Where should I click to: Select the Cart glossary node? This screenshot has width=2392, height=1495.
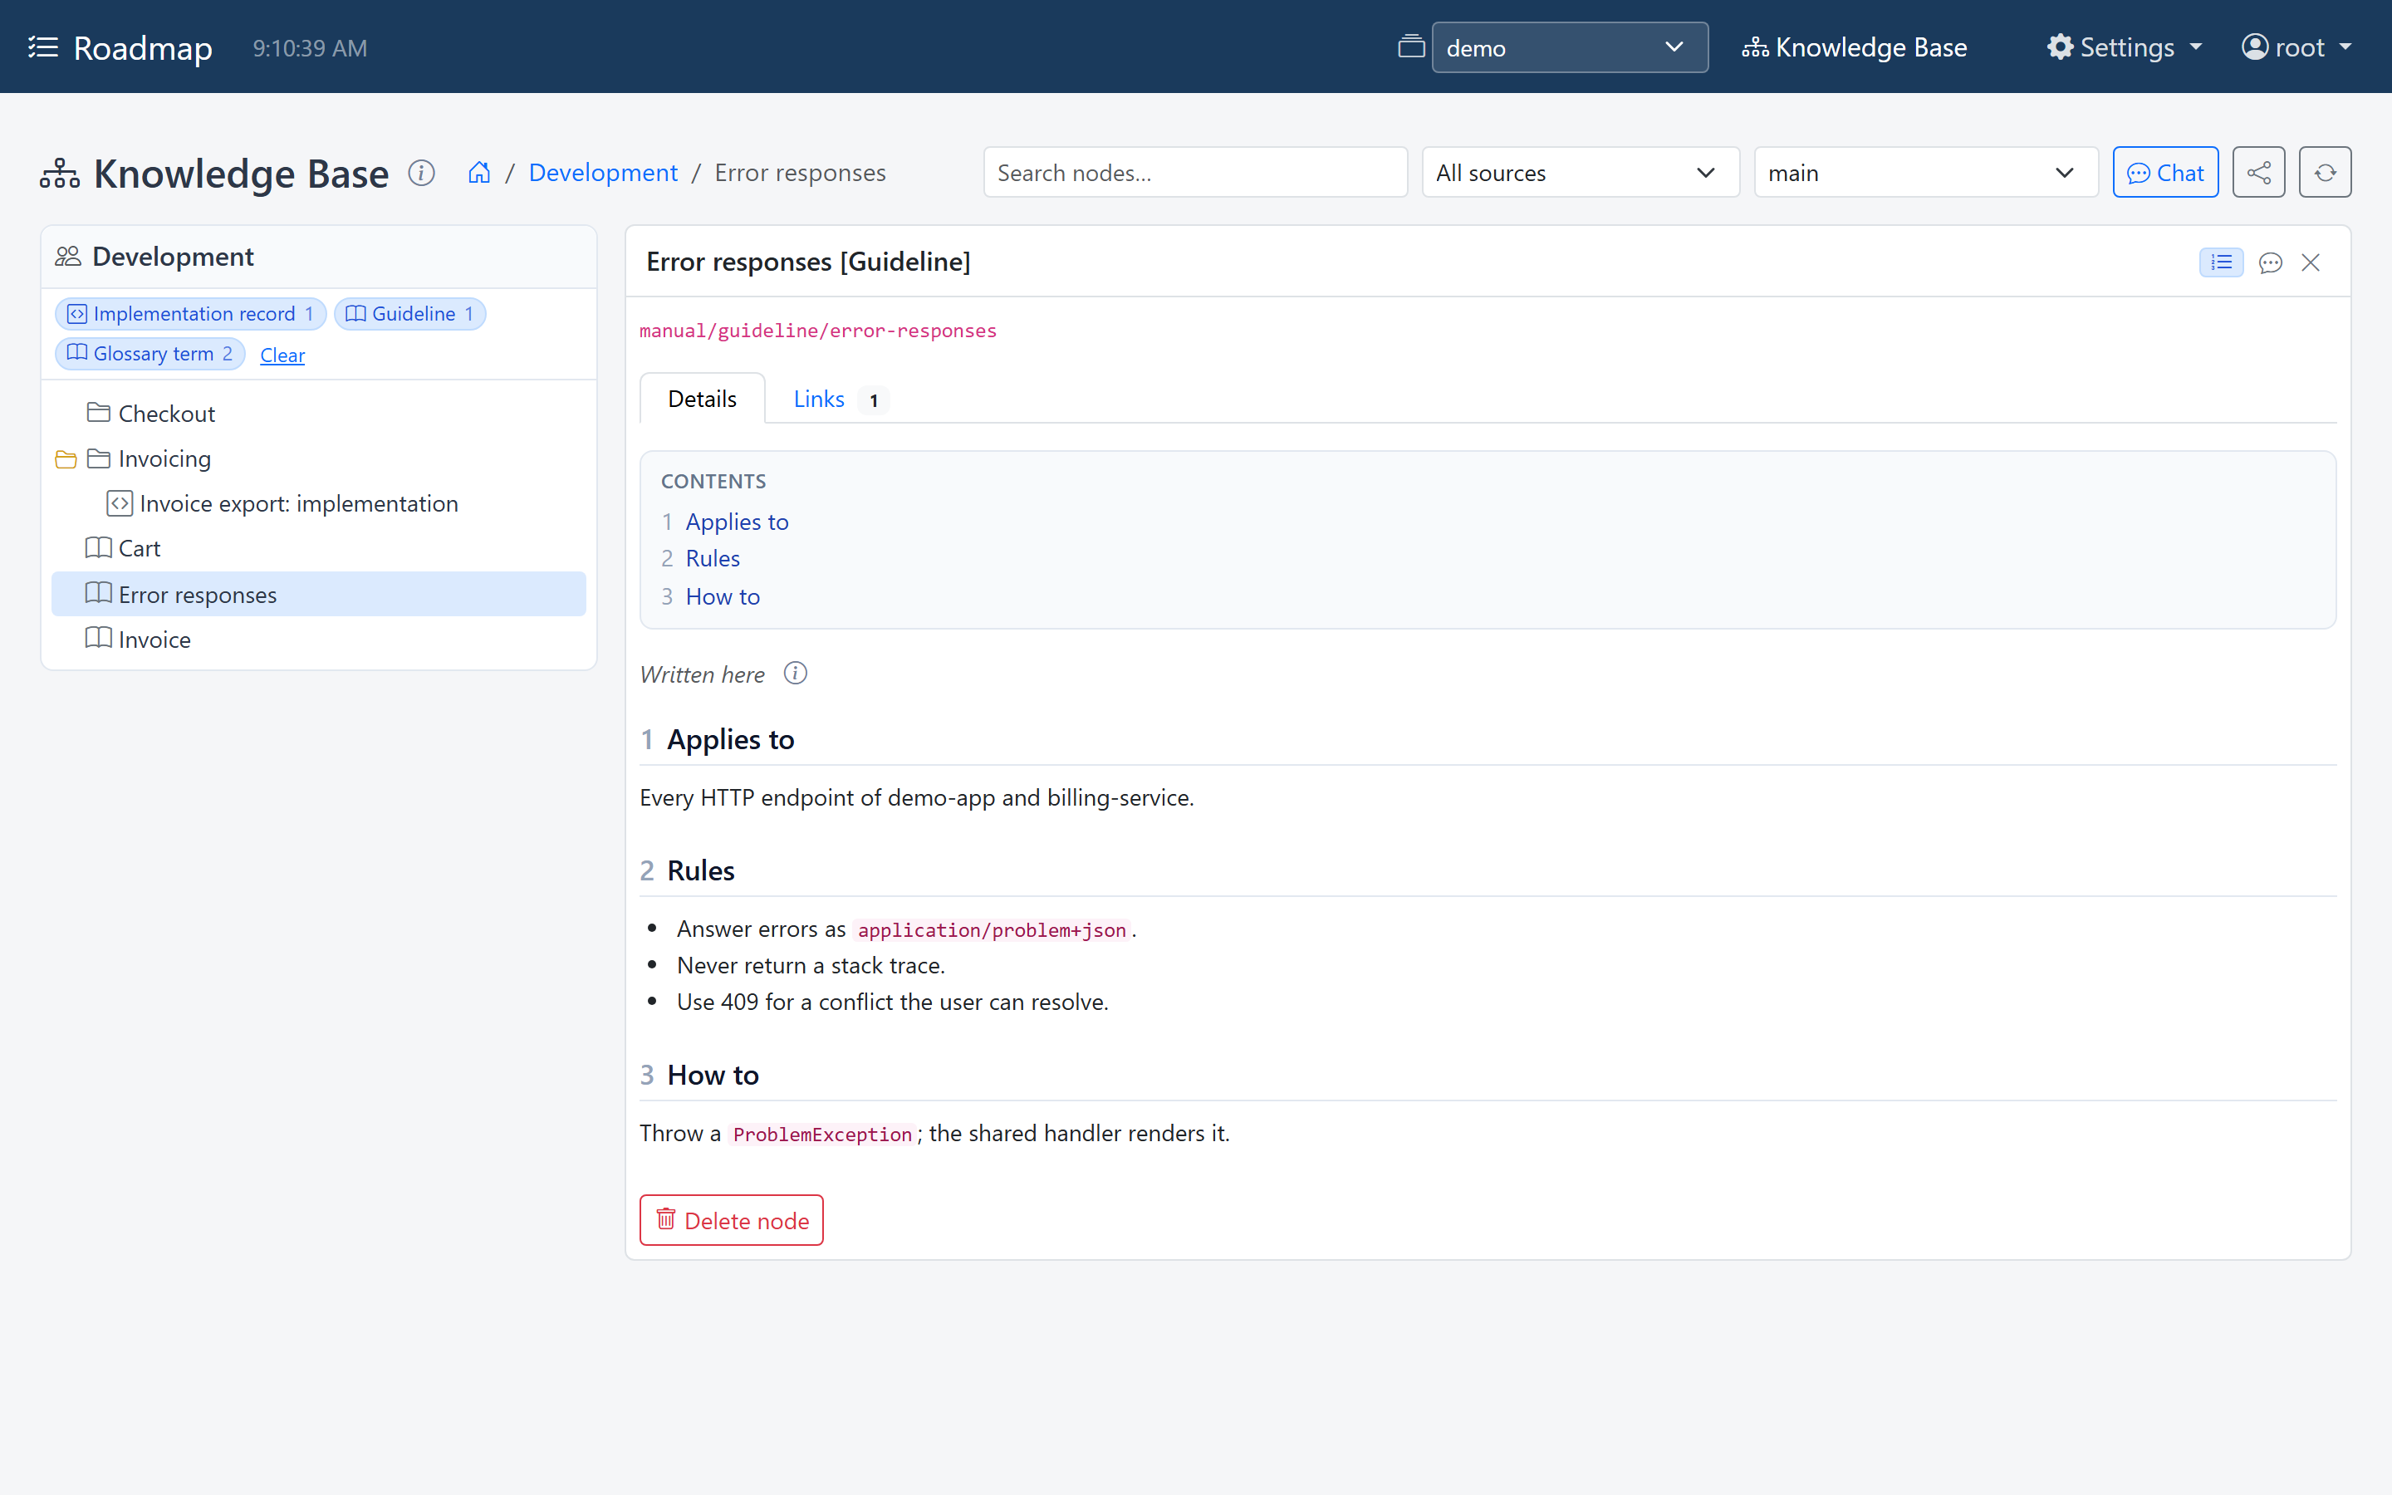point(318,549)
